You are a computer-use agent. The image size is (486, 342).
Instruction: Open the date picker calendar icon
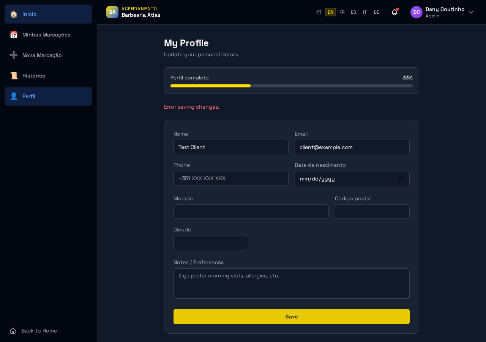tap(401, 179)
